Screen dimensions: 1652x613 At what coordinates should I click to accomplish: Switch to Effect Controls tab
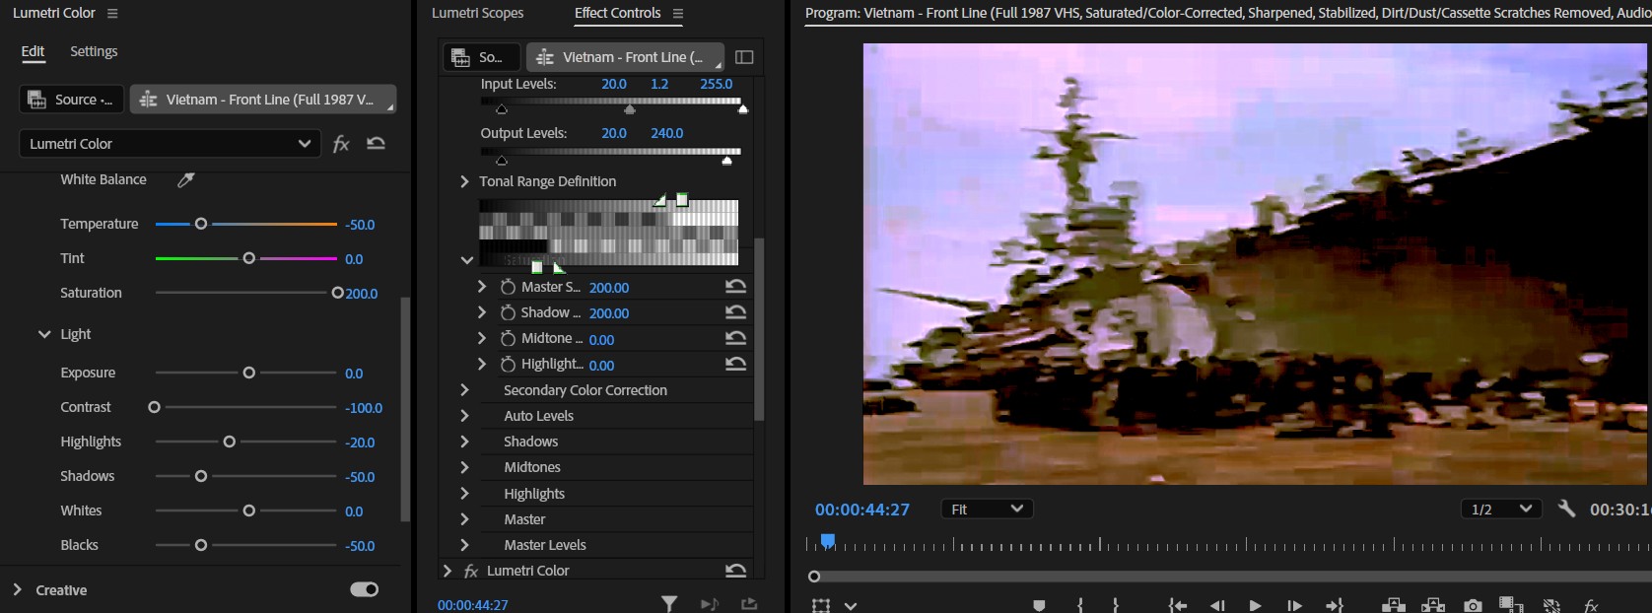coord(617,13)
